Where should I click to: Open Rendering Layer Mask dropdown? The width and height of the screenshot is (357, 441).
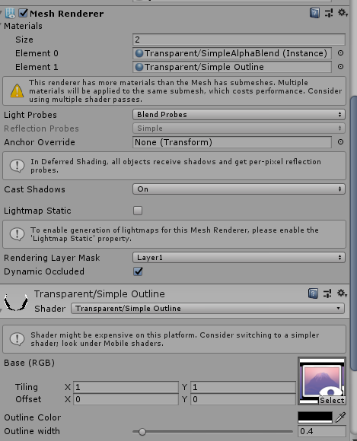tap(239, 257)
